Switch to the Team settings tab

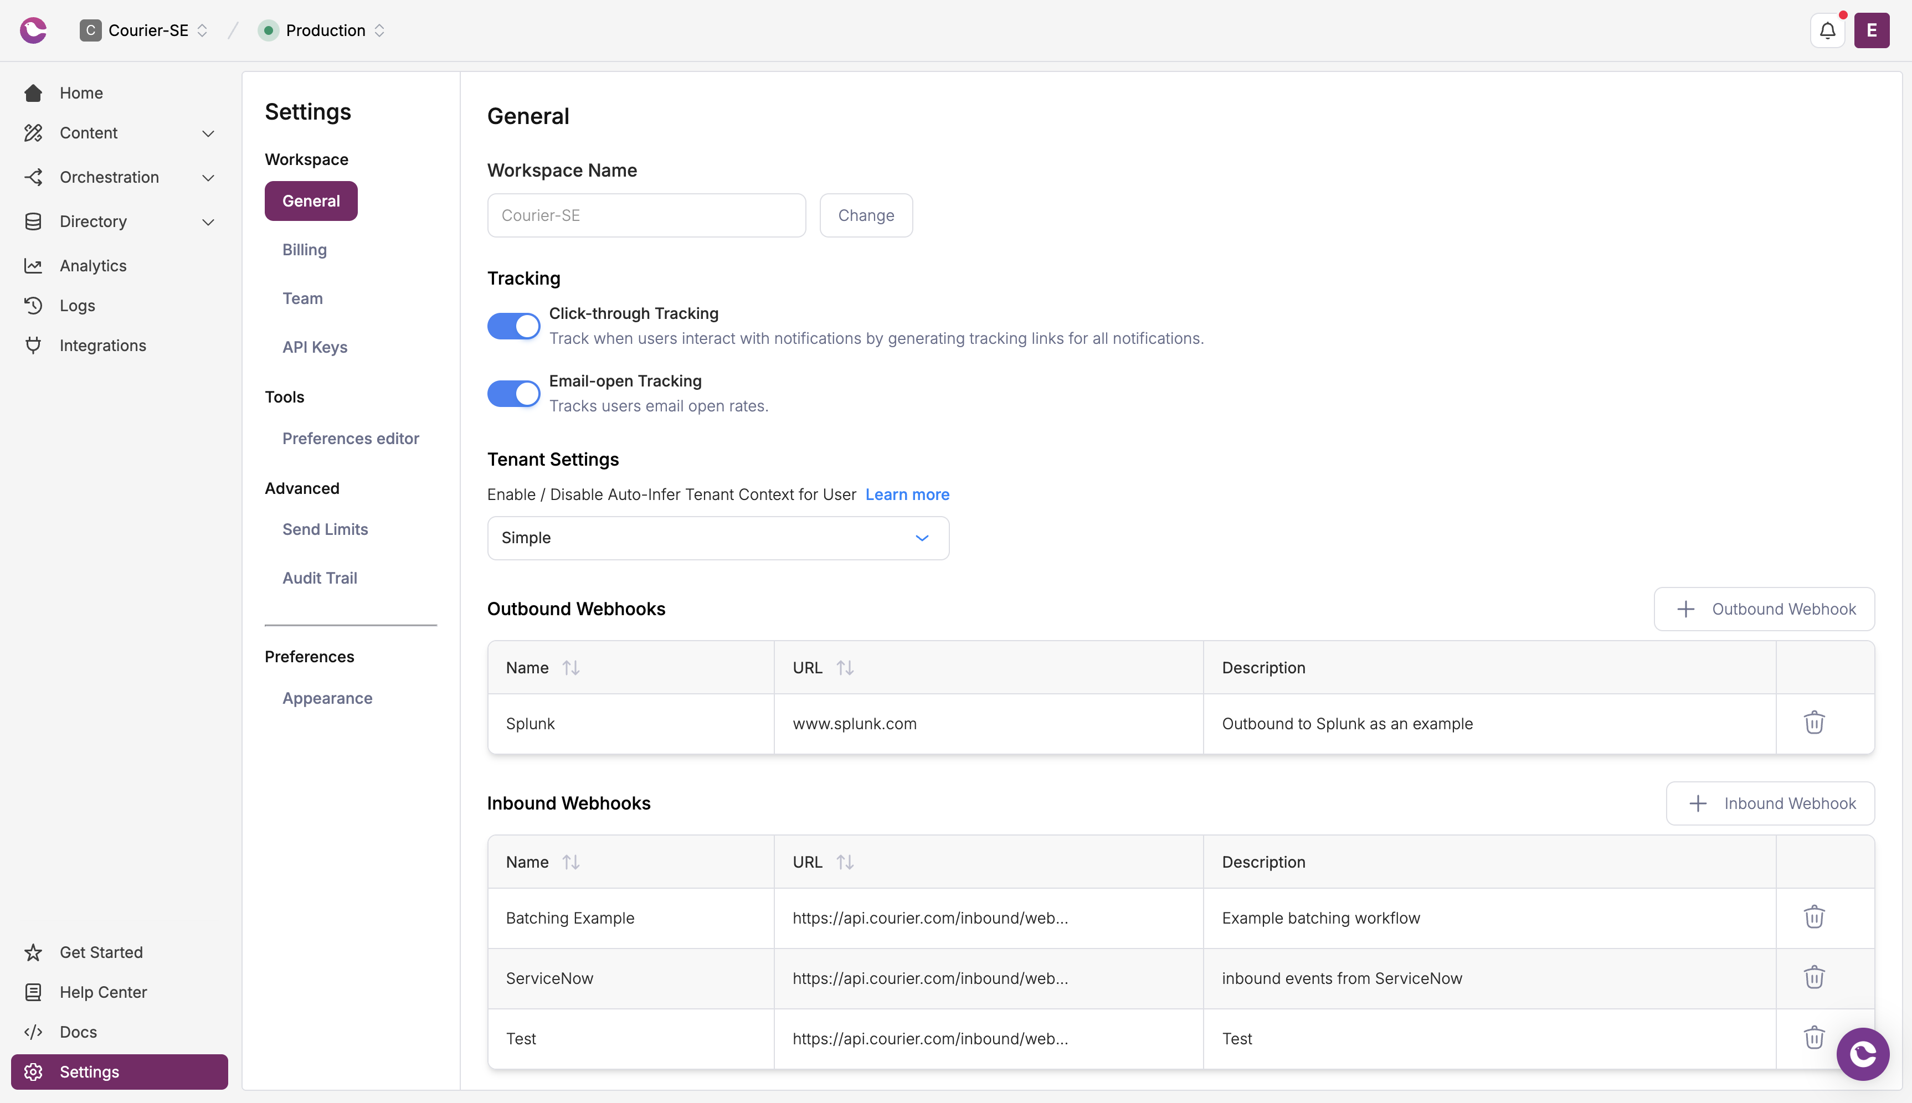302,298
